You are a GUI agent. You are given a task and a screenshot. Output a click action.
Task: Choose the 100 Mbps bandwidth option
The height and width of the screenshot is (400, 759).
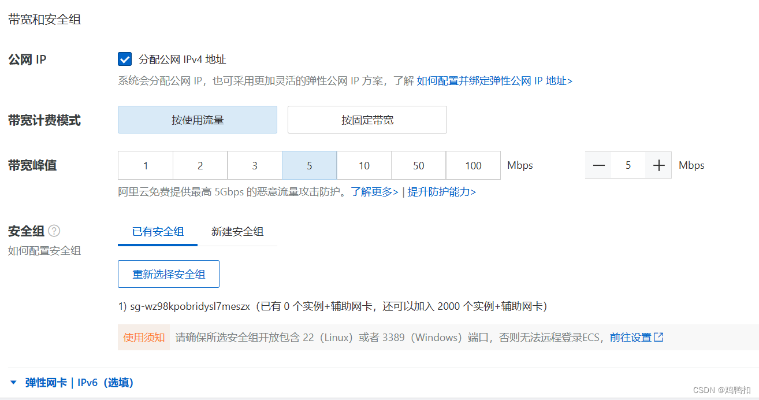pos(473,165)
